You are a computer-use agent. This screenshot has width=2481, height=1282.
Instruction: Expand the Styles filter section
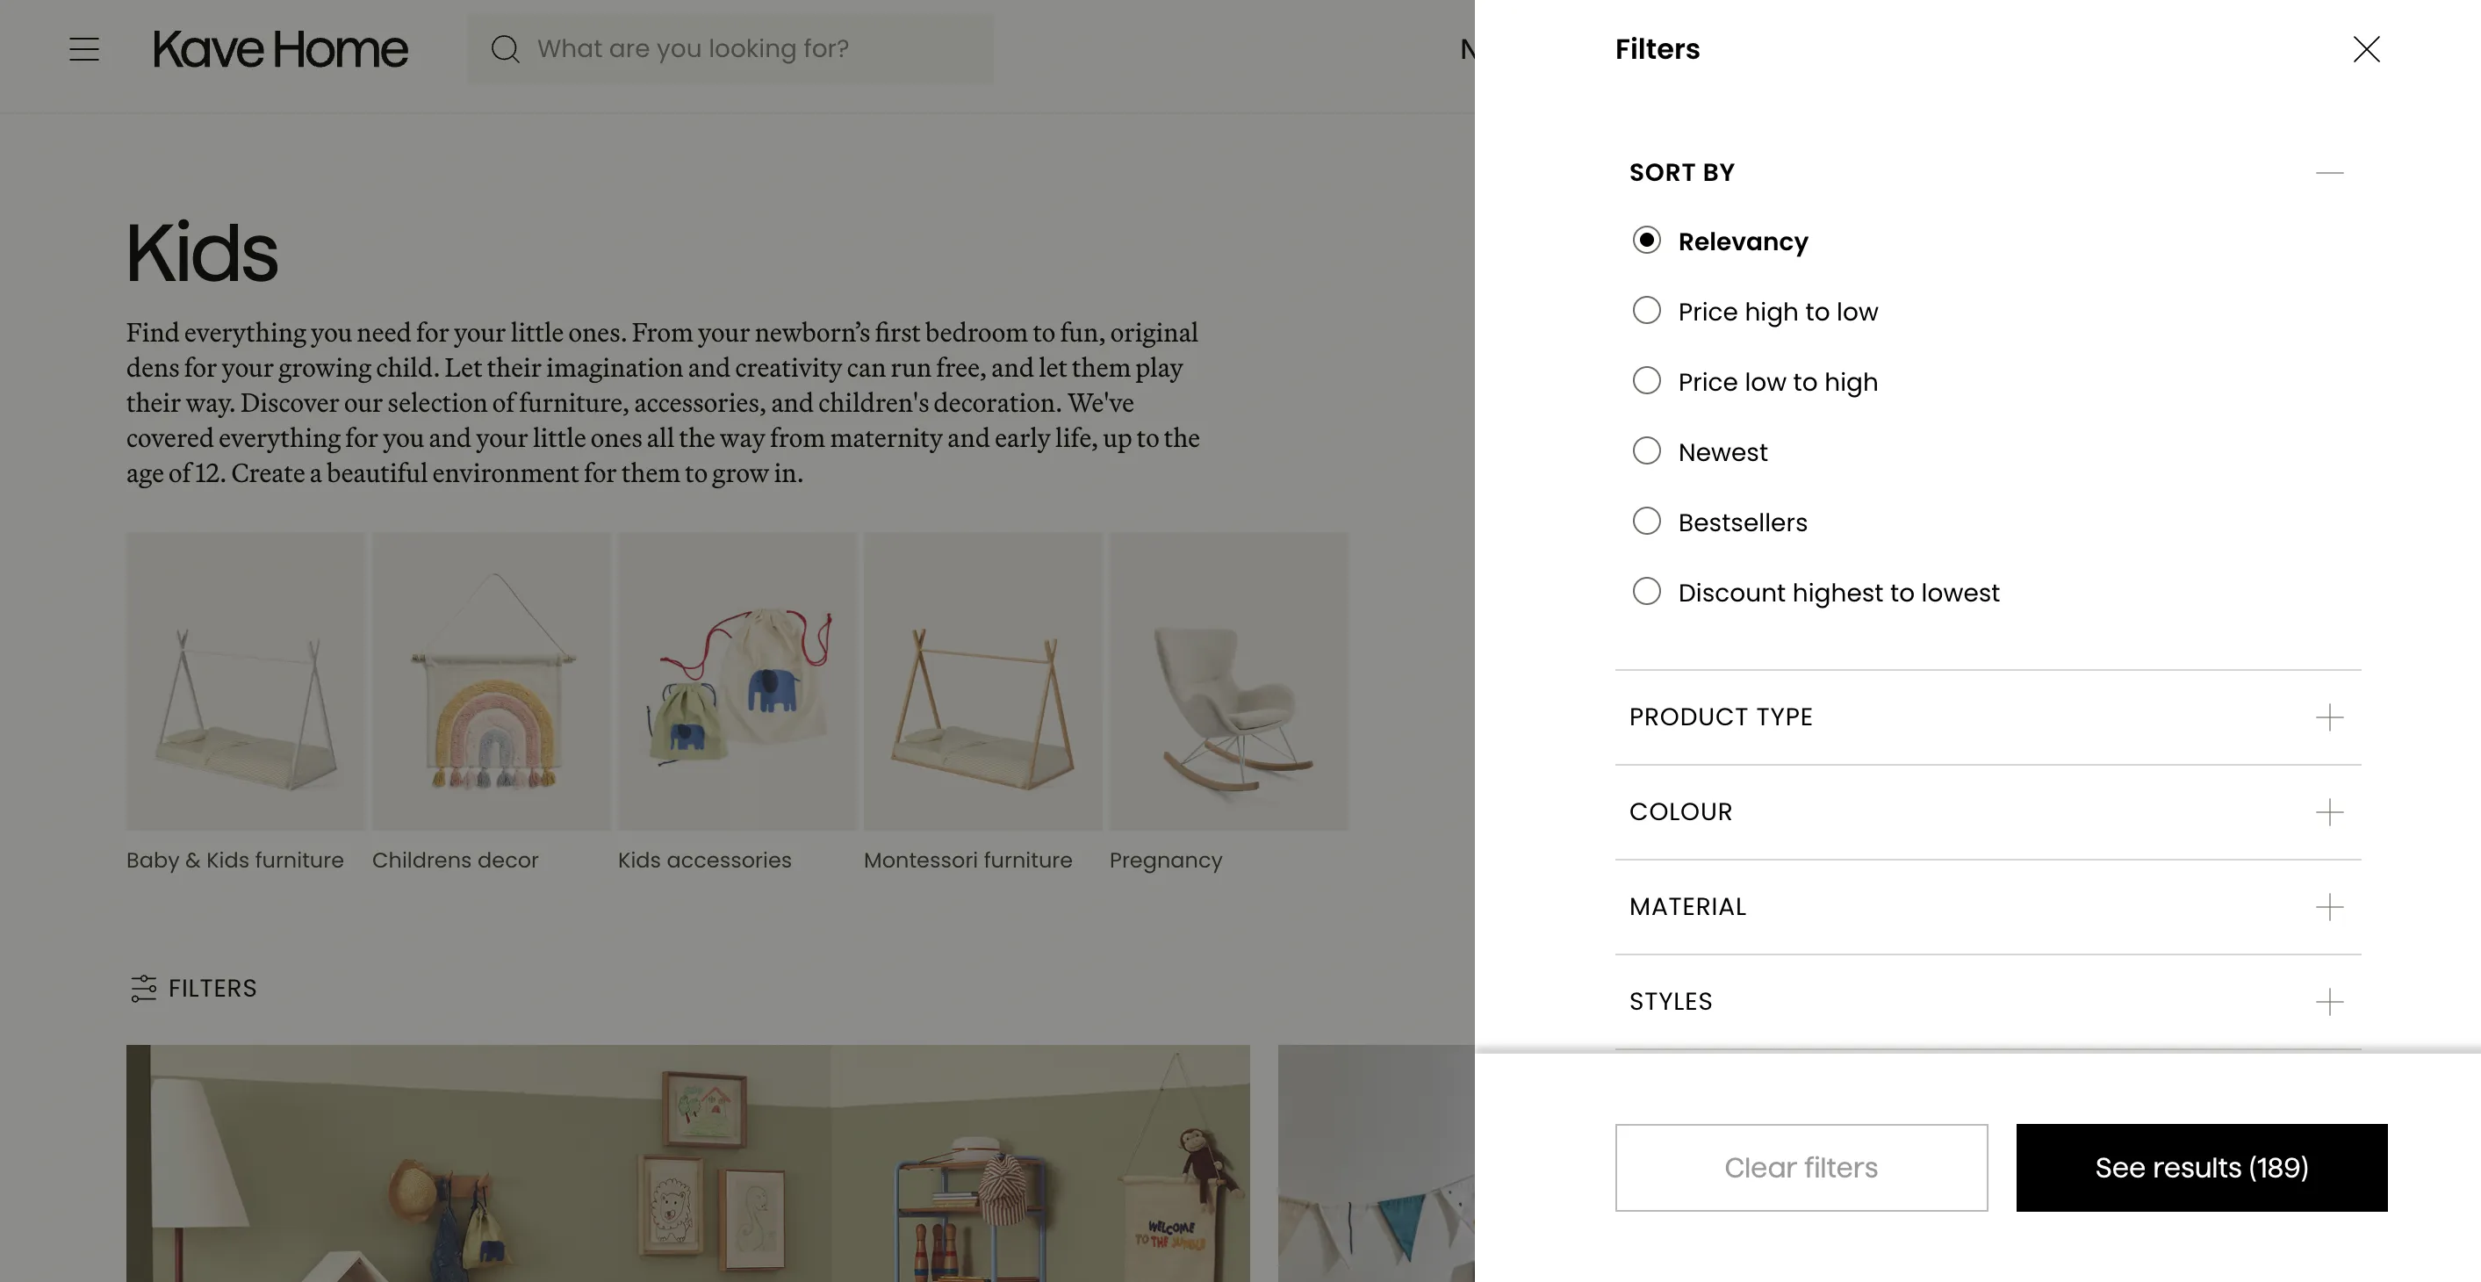[2329, 1002]
